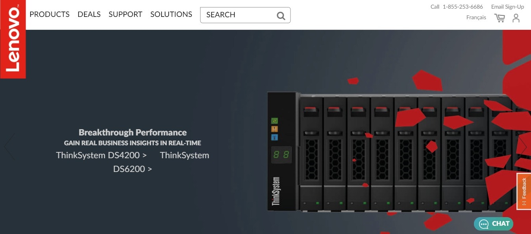Open the Email Sign-Up link

click(507, 7)
